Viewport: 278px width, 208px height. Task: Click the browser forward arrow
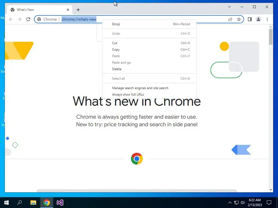point(20,19)
